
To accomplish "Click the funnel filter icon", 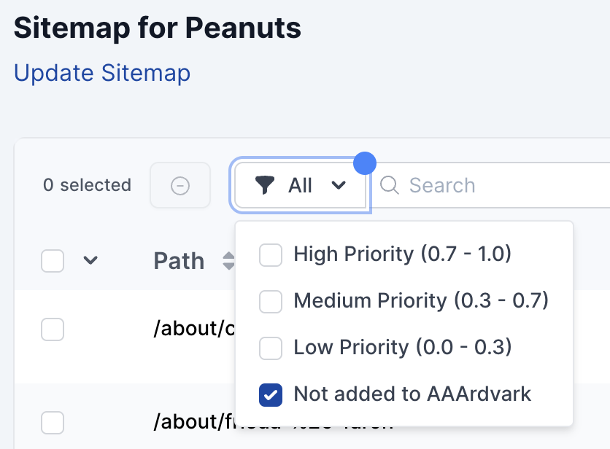I will point(265,186).
